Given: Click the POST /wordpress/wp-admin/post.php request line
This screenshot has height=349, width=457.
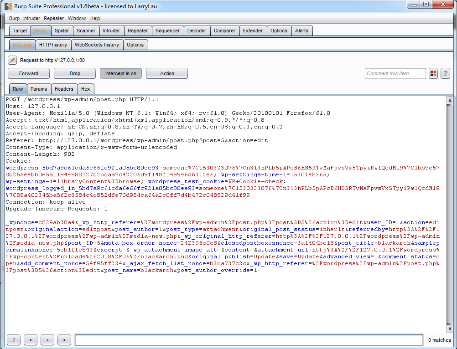Looking at the screenshot, I should click(82, 99).
